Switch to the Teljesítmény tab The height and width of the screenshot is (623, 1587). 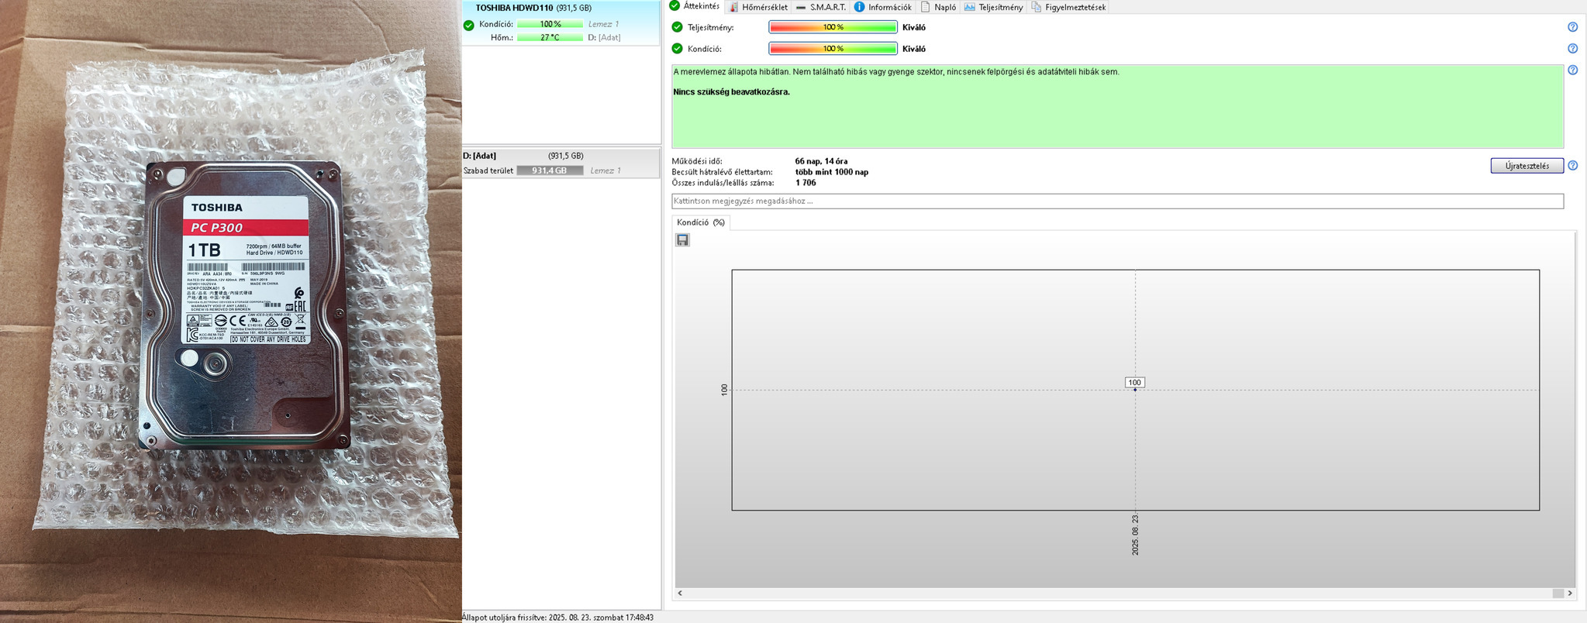993,7
